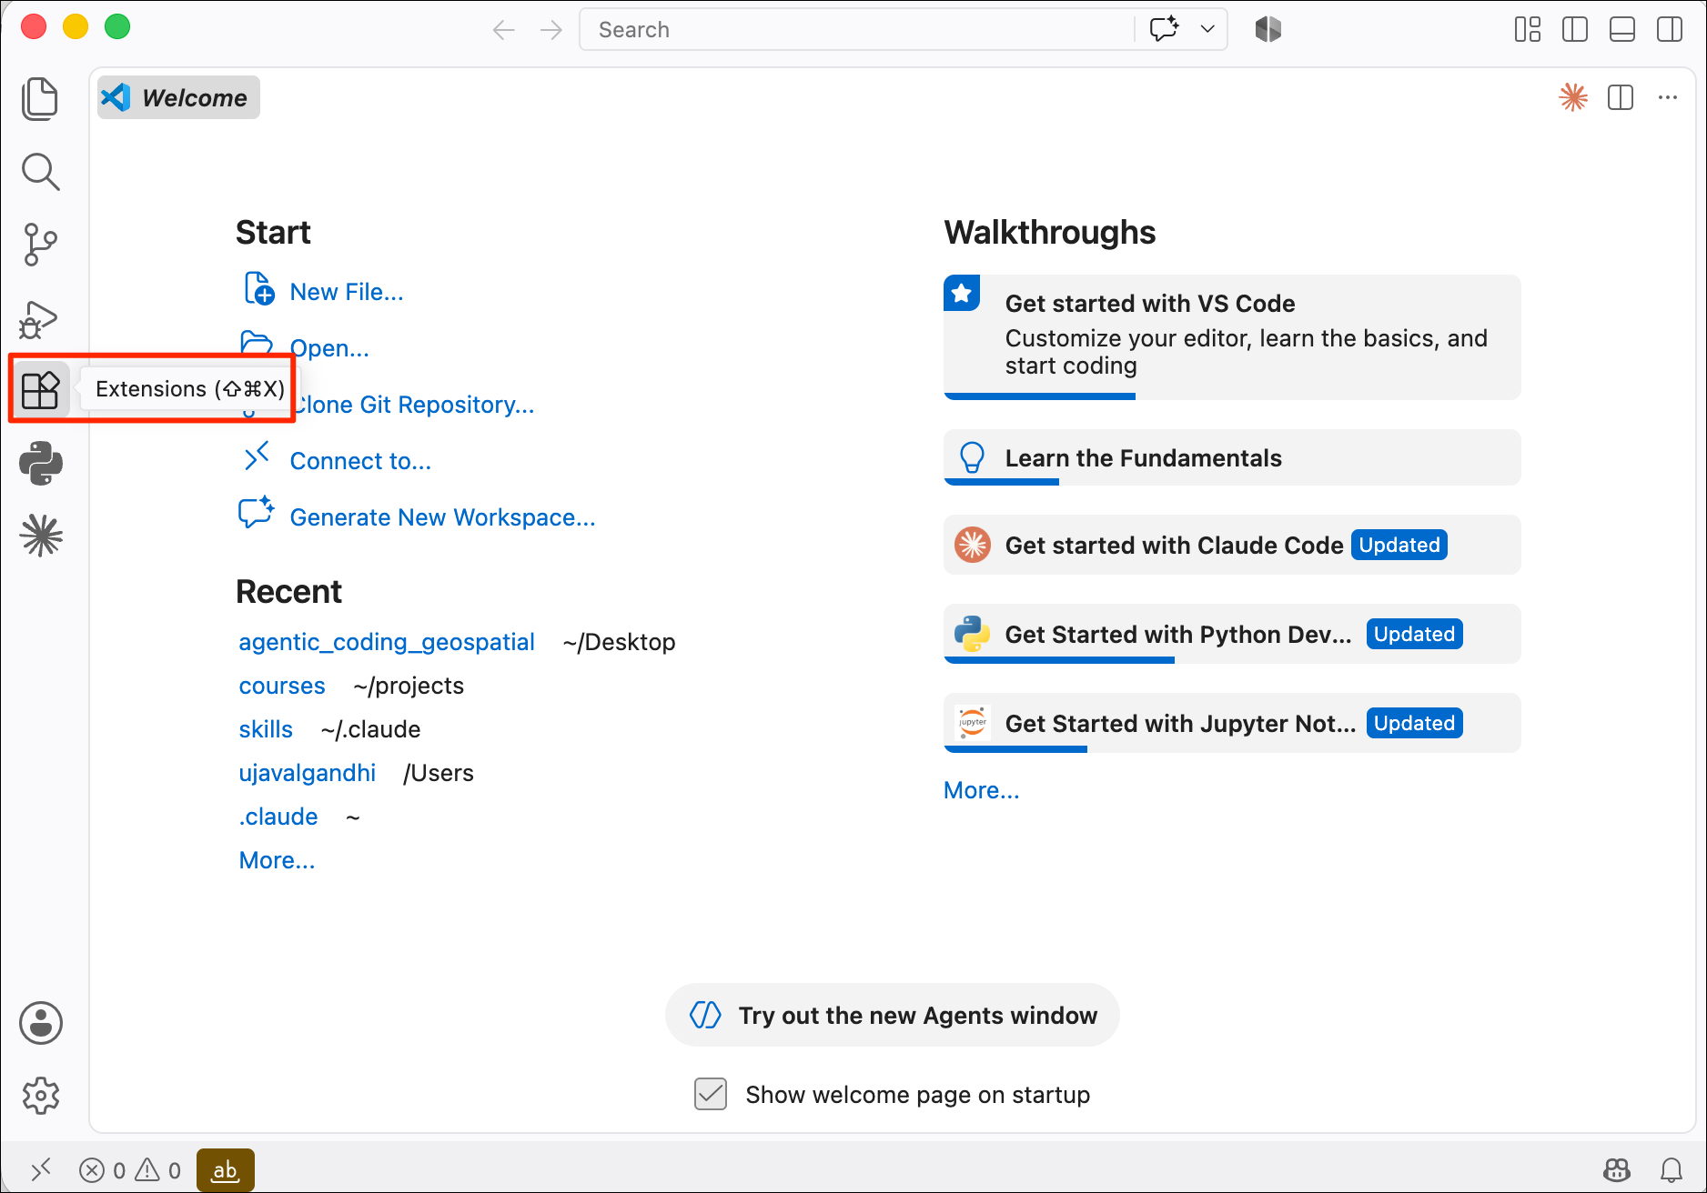
Task: Click Generate New Workspace...
Action: tap(442, 517)
